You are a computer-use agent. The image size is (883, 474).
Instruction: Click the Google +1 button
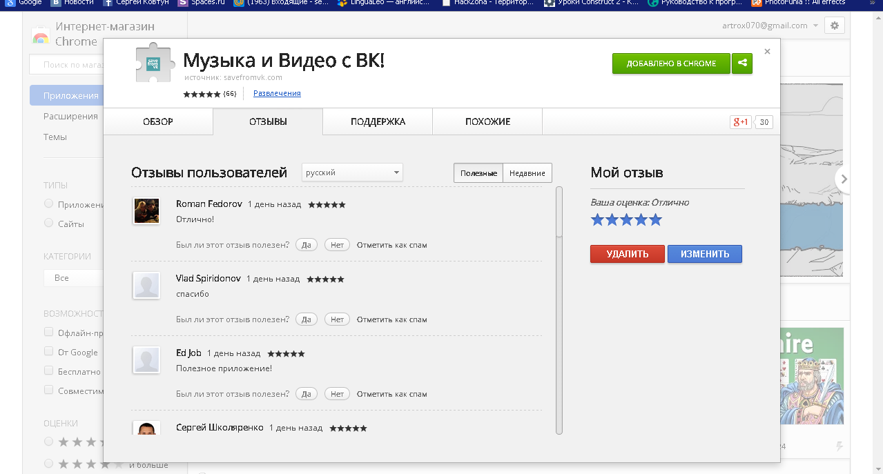[741, 122]
